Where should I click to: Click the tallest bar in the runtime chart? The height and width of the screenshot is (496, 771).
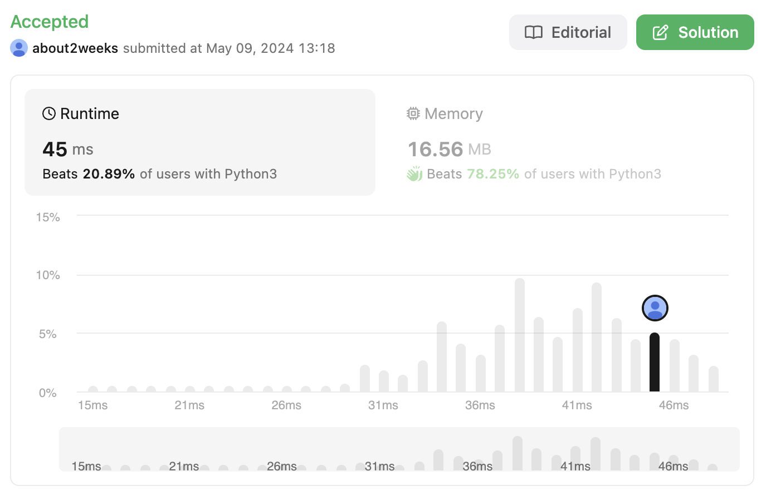point(520,335)
